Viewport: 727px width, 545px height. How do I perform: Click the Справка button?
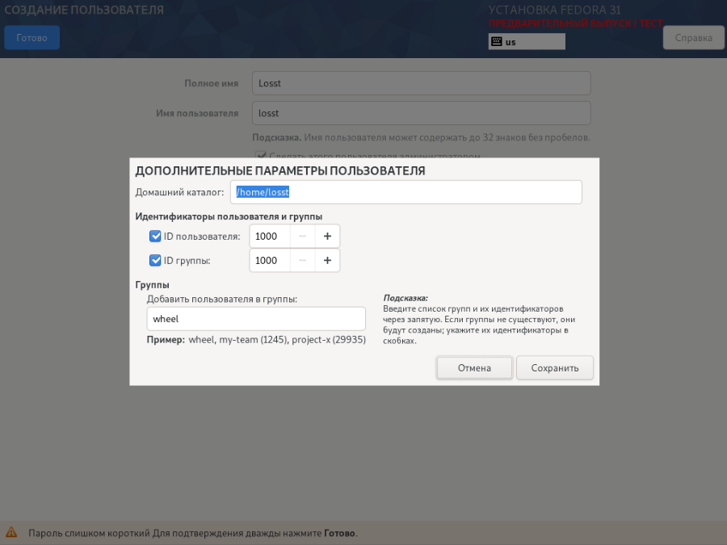[692, 37]
